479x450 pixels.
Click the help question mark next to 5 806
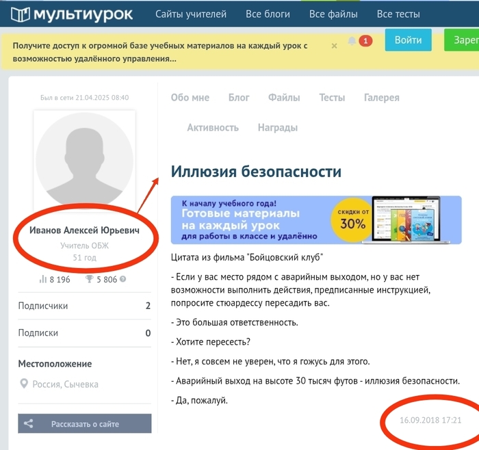(x=122, y=279)
